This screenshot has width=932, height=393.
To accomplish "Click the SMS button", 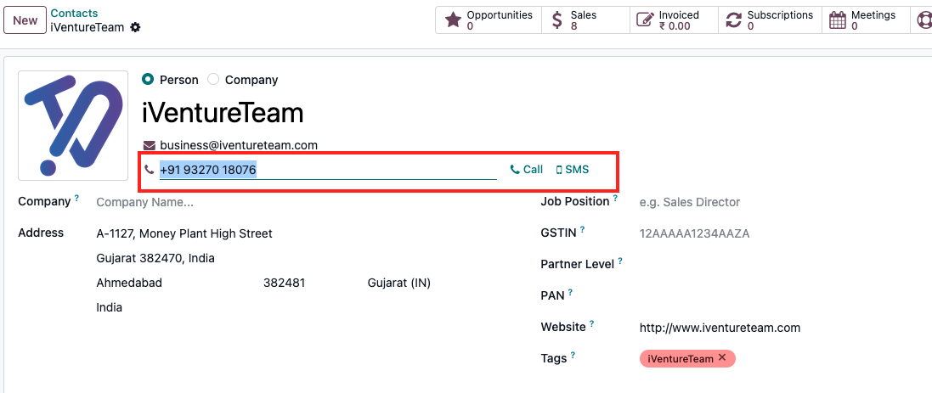I will tap(573, 170).
